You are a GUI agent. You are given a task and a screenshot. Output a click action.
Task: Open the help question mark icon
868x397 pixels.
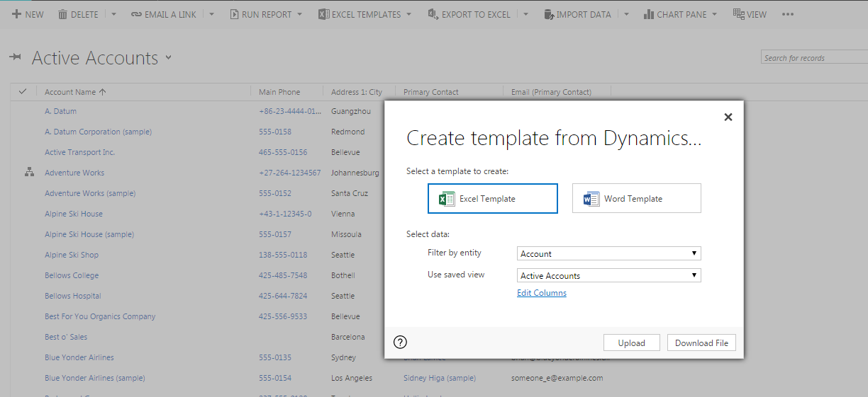(400, 343)
